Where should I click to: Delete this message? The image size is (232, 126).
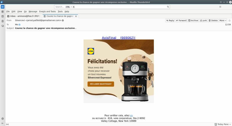point(213,20)
